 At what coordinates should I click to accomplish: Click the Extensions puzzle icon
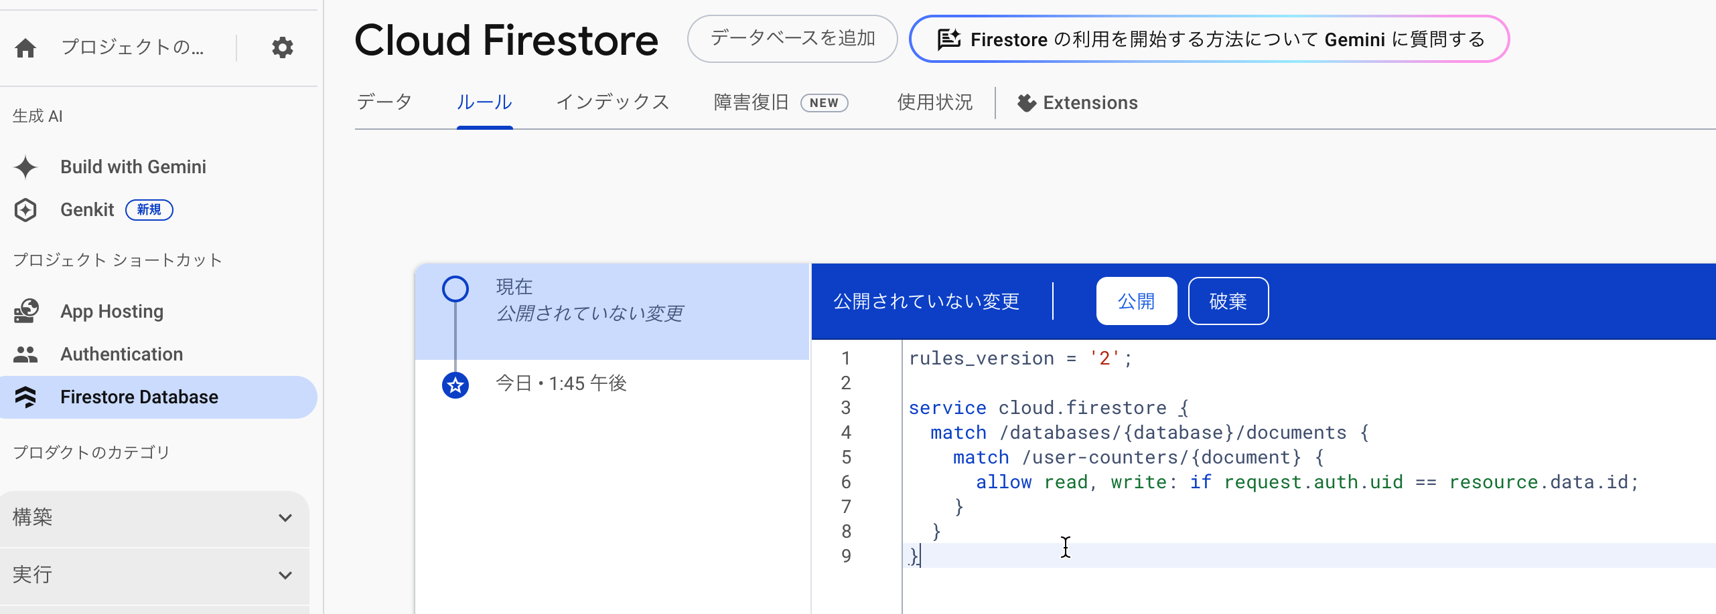click(x=1026, y=103)
